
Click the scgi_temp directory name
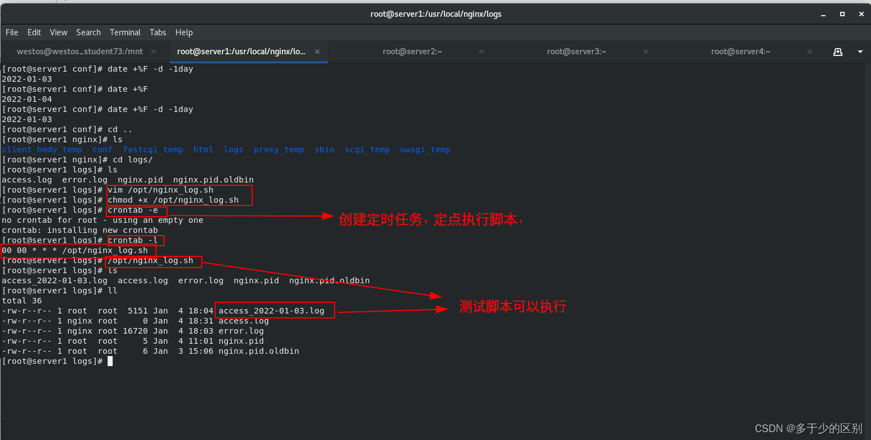[x=367, y=149]
